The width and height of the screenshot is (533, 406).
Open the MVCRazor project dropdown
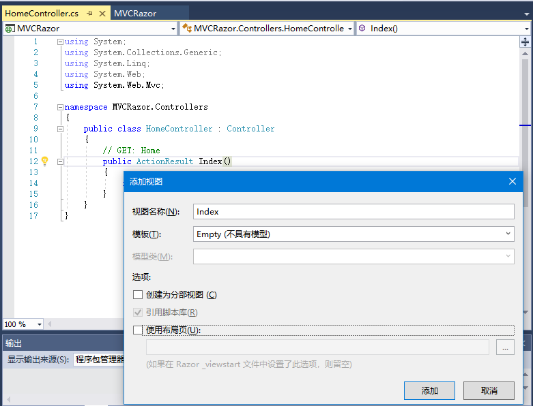click(x=90, y=29)
